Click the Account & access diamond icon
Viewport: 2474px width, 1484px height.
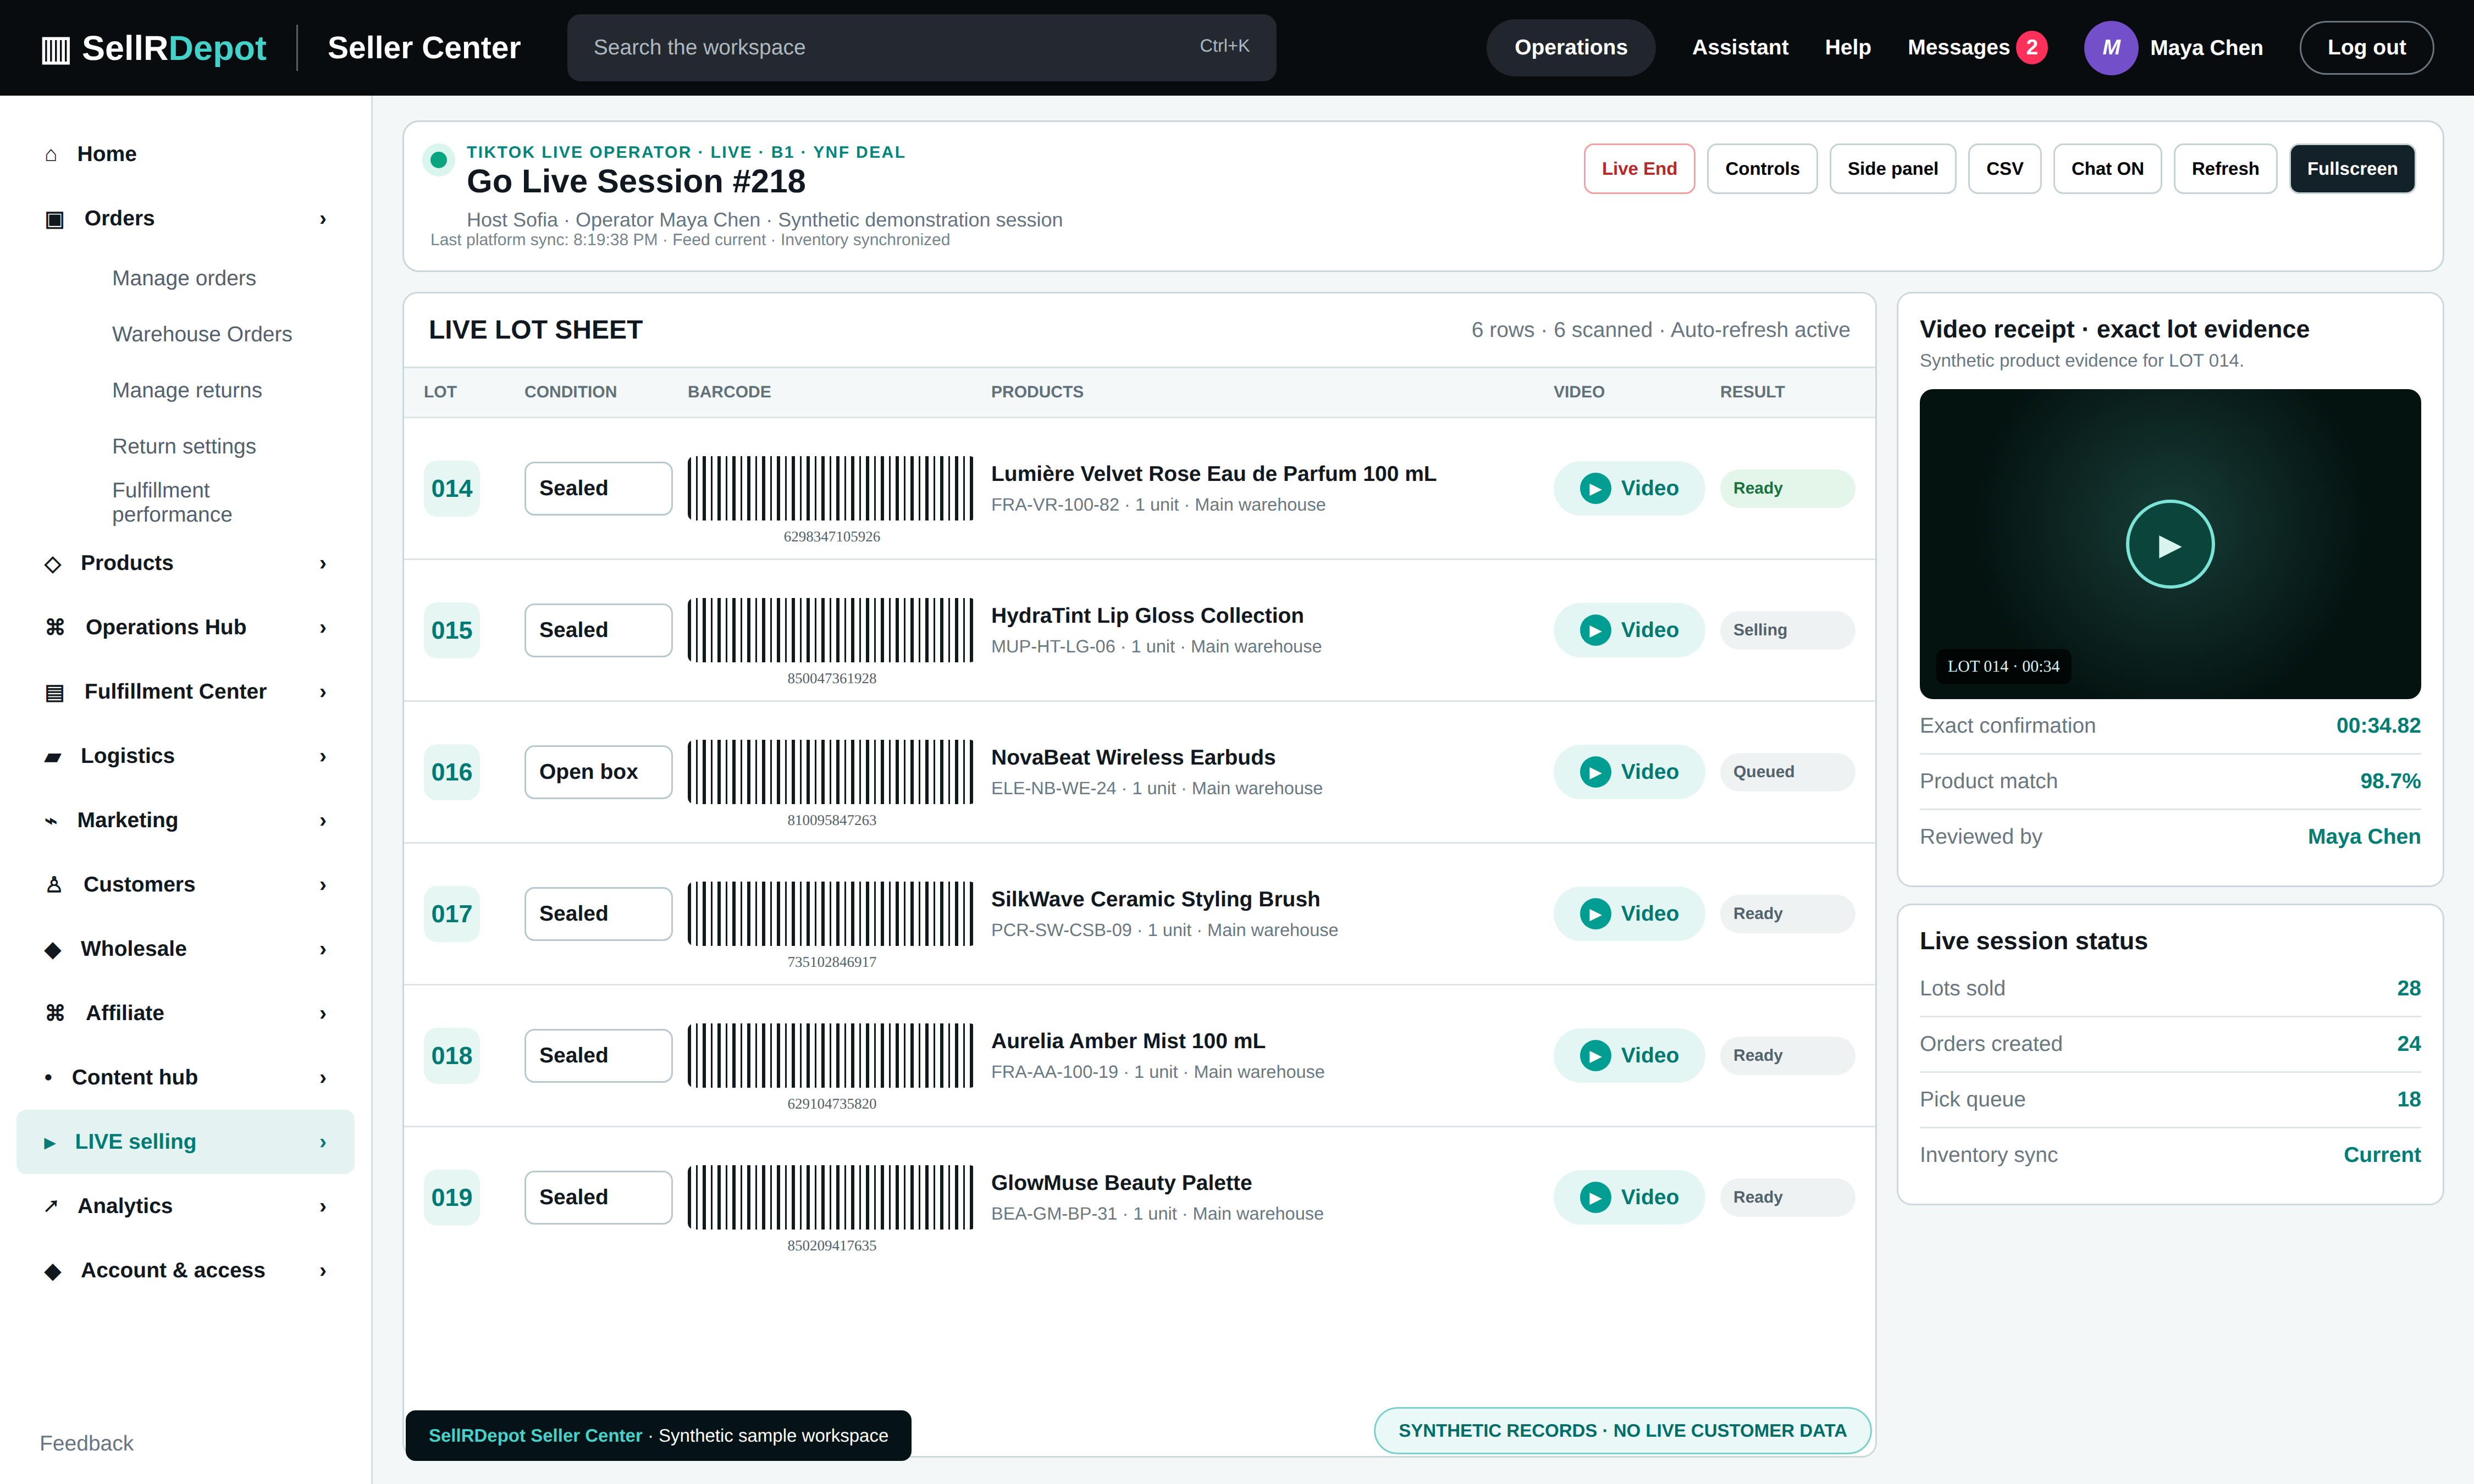click(53, 1271)
